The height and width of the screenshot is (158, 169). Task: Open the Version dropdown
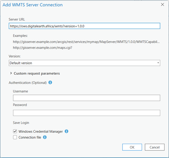tap(84, 63)
